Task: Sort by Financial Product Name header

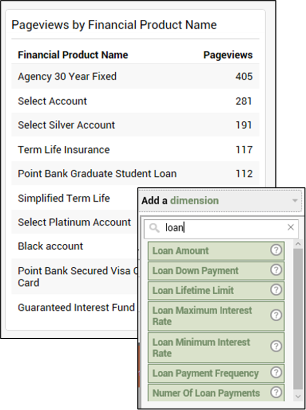Action: pos(73,55)
